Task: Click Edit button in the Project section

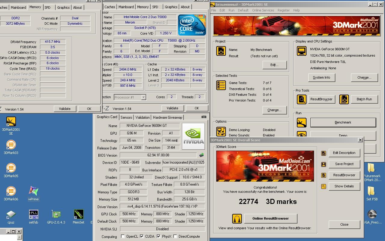Action: click(x=274, y=65)
